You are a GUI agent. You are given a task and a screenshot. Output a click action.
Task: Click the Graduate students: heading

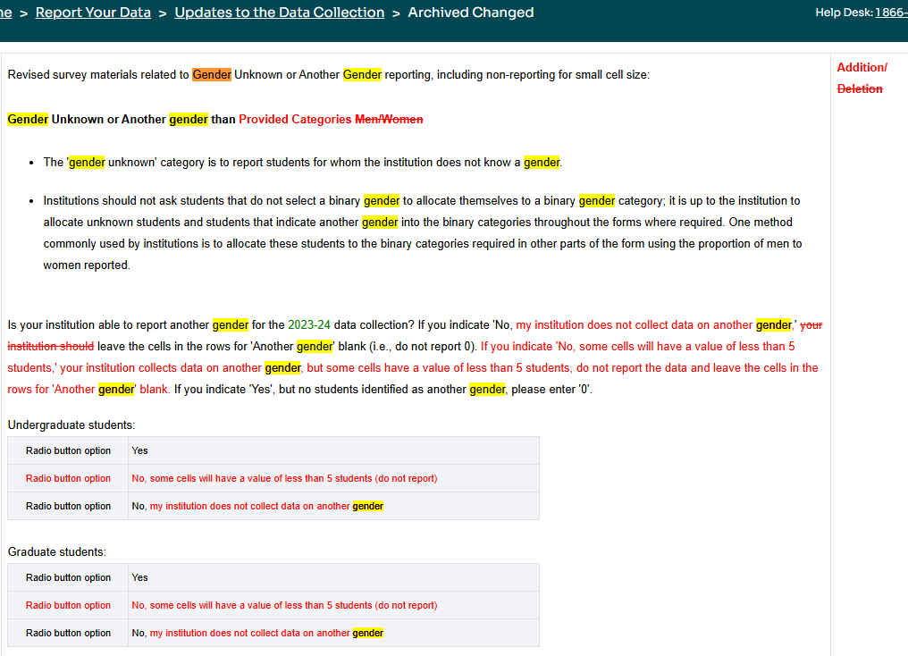[x=57, y=551]
